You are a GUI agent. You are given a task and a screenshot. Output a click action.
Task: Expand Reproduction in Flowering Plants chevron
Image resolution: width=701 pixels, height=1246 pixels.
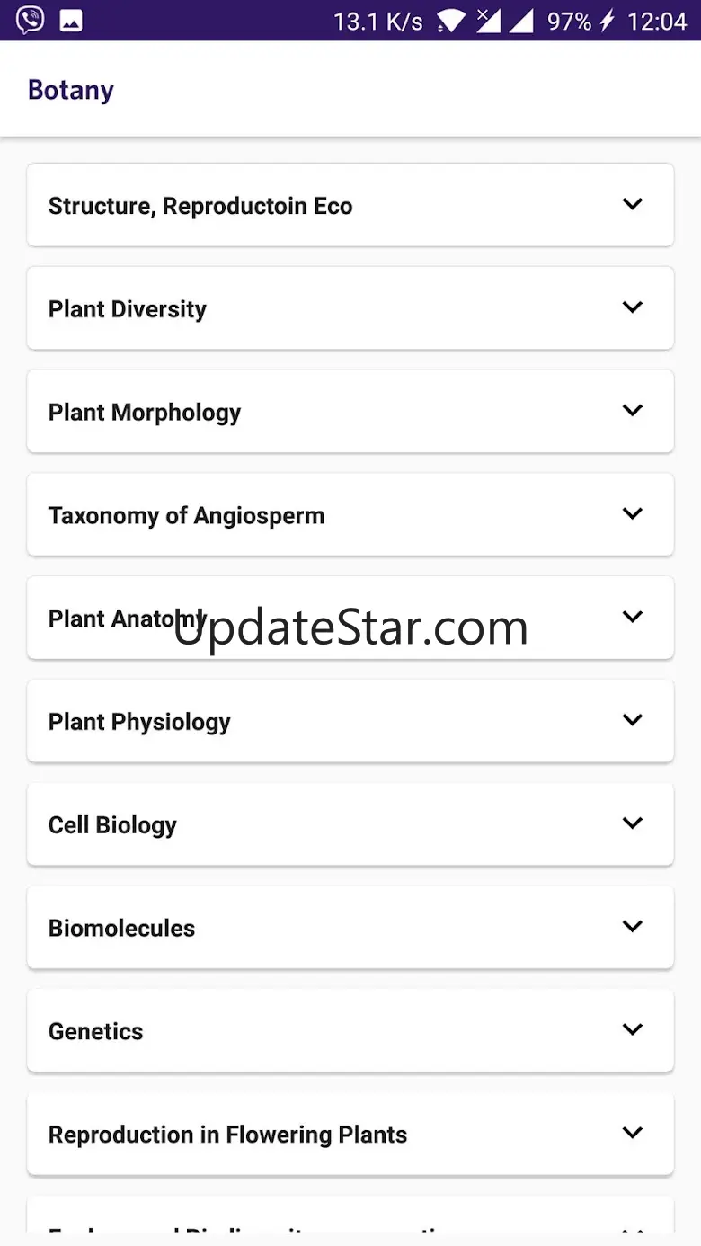point(633,1133)
